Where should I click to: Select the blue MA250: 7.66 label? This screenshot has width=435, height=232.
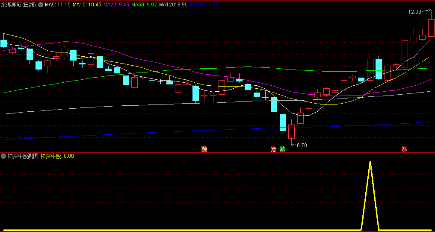click(x=204, y=4)
